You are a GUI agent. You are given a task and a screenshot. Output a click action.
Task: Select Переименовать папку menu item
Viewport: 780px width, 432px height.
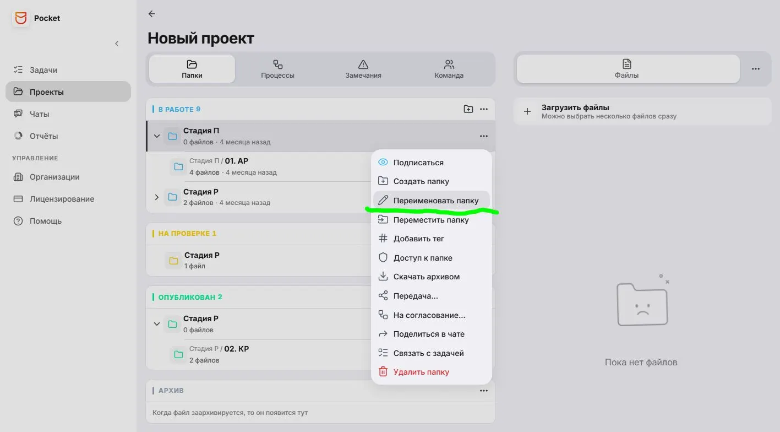tap(432, 201)
